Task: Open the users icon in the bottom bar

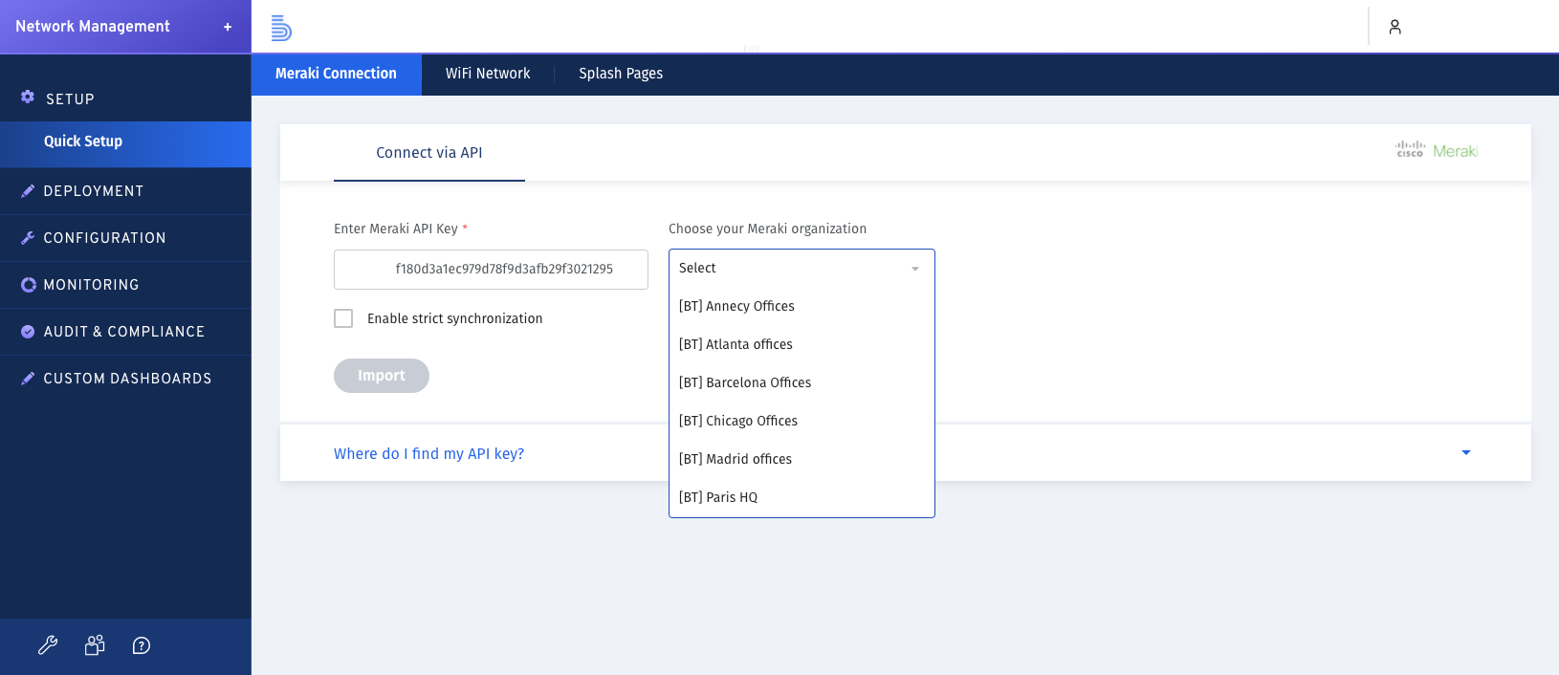Action: [95, 645]
